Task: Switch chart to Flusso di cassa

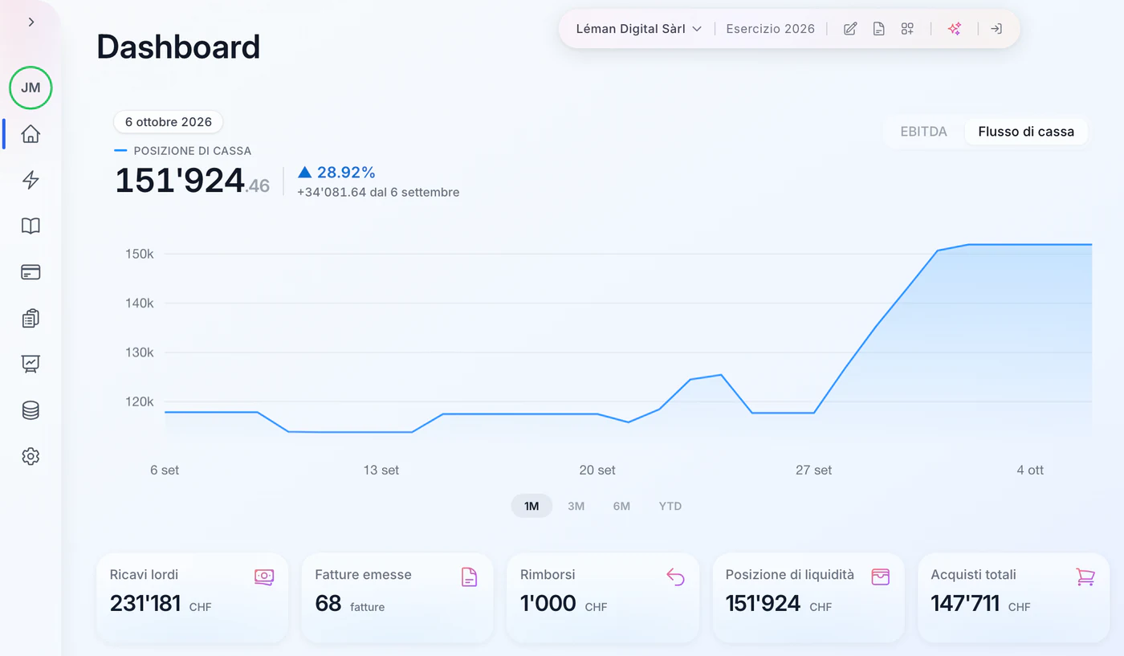Action: click(1026, 132)
